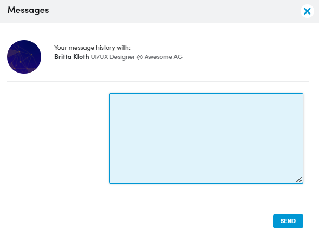Click the resize handle of the message box
Viewport: 319px width, 235px height.
(299, 180)
